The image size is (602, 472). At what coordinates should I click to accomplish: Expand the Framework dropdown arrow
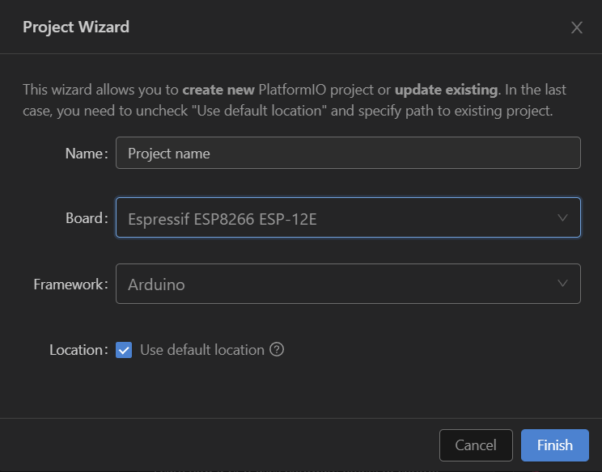click(x=563, y=284)
